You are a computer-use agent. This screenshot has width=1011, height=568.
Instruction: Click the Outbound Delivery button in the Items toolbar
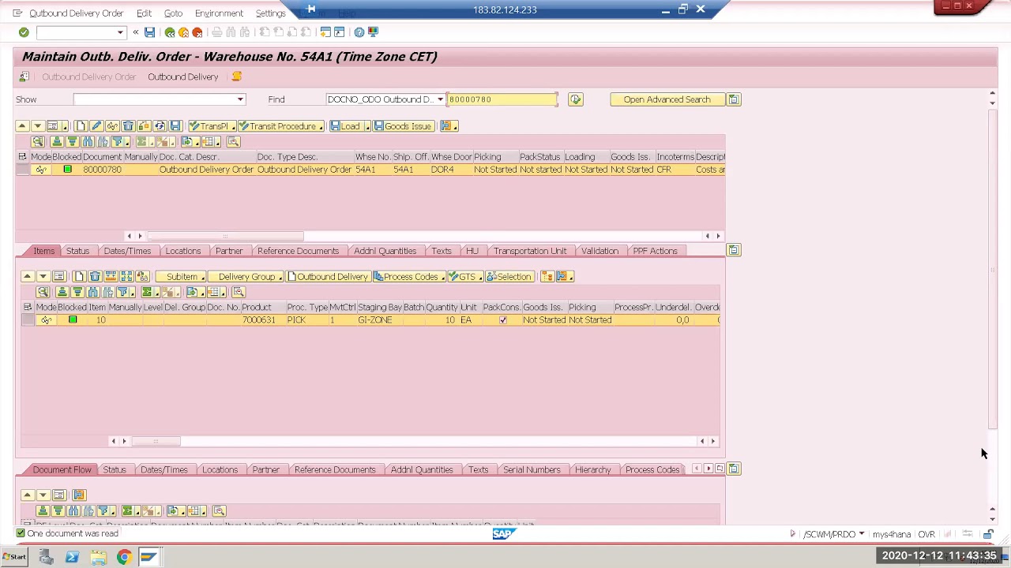click(x=327, y=277)
